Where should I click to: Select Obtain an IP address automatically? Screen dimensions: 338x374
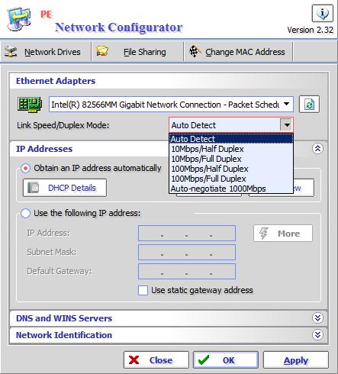25,168
